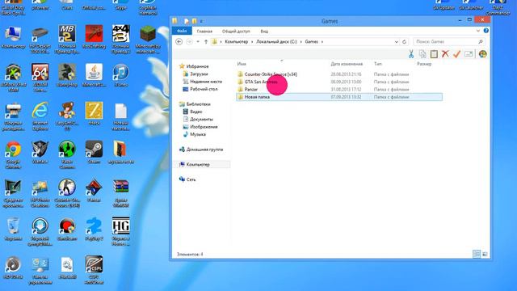The width and height of the screenshot is (517, 291).
Task: Open the Файл ribbon tab
Action: (x=182, y=31)
